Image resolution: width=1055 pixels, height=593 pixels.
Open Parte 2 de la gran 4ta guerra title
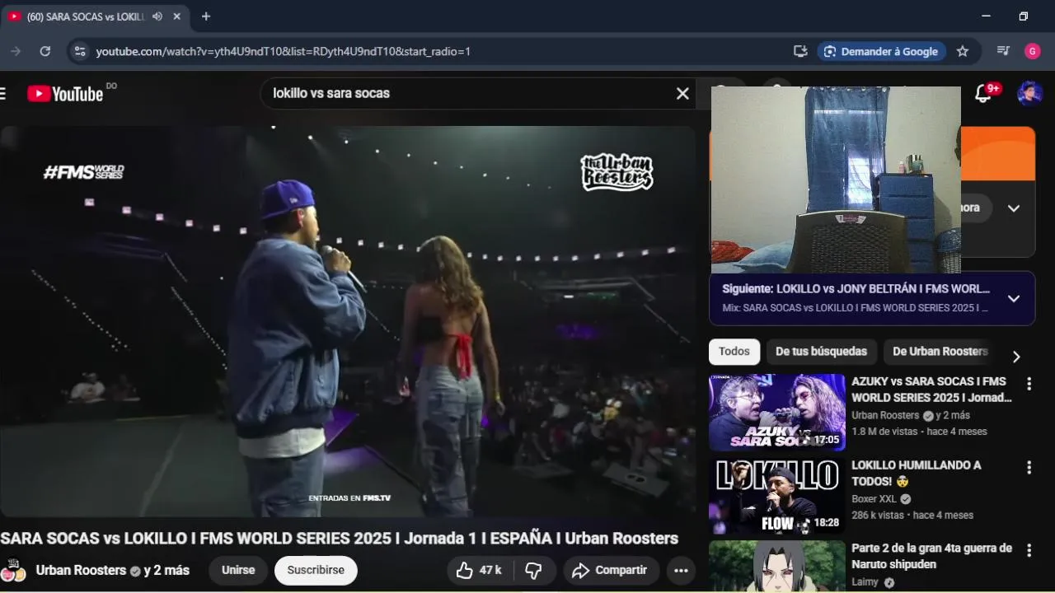coord(931,556)
